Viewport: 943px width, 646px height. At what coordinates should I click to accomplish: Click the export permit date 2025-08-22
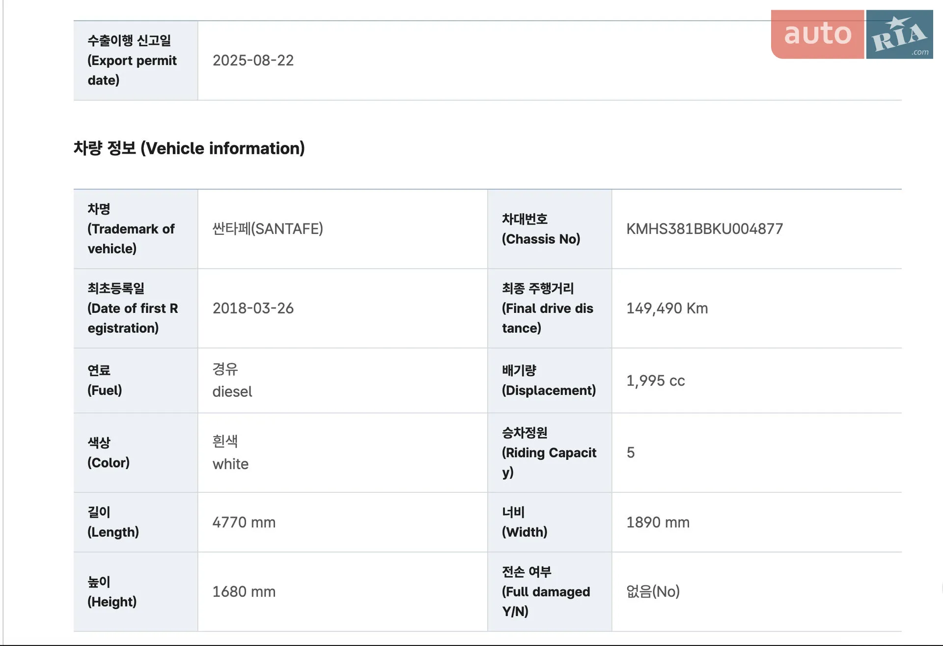pyautogui.click(x=253, y=60)
